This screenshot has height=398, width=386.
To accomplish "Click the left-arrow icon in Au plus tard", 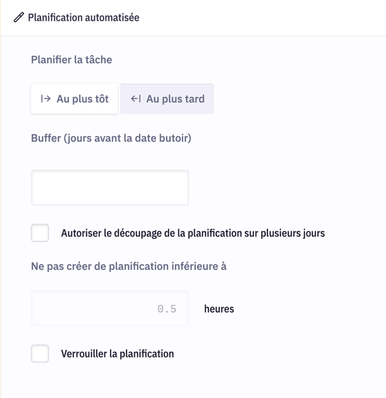I will (136, 99).
